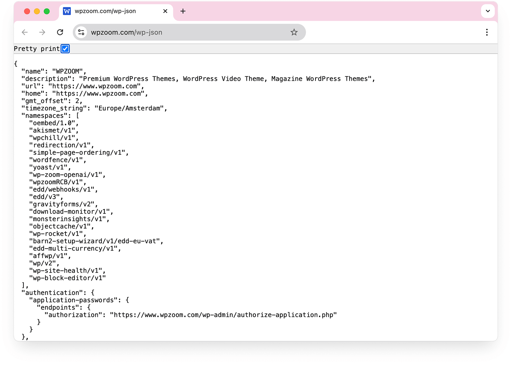The image size is (513, 365).
Task: Click the "wp-block-editor/v1" namespace entry
Action: tap(67, 278)
